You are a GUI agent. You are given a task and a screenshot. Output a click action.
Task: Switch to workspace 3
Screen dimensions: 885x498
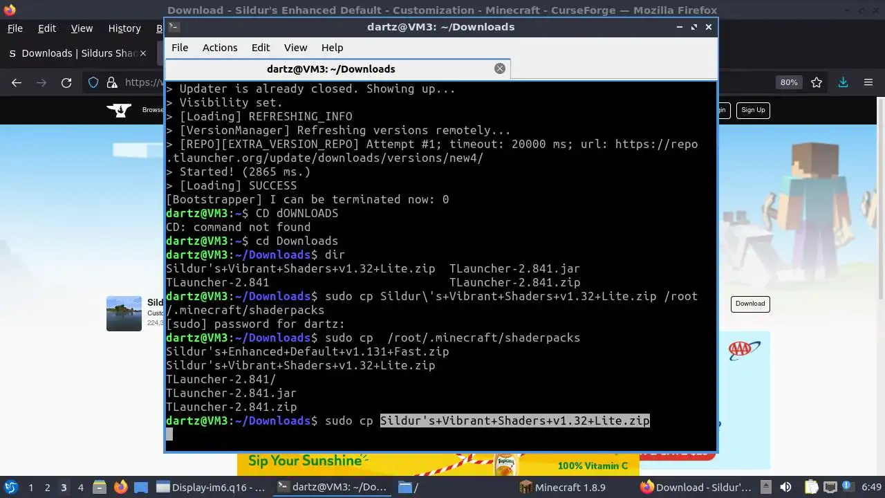point(64,488)
